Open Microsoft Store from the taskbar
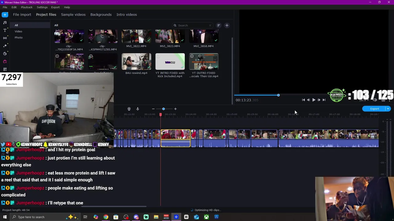This screenshot has height=221, width=394. click(116, 217)
